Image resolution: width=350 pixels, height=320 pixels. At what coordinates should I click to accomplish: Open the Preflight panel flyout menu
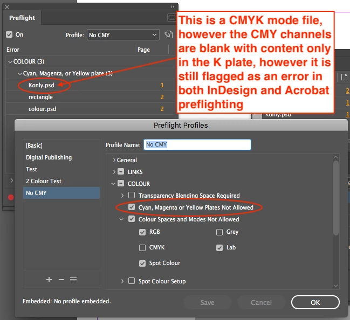point(171,17)
